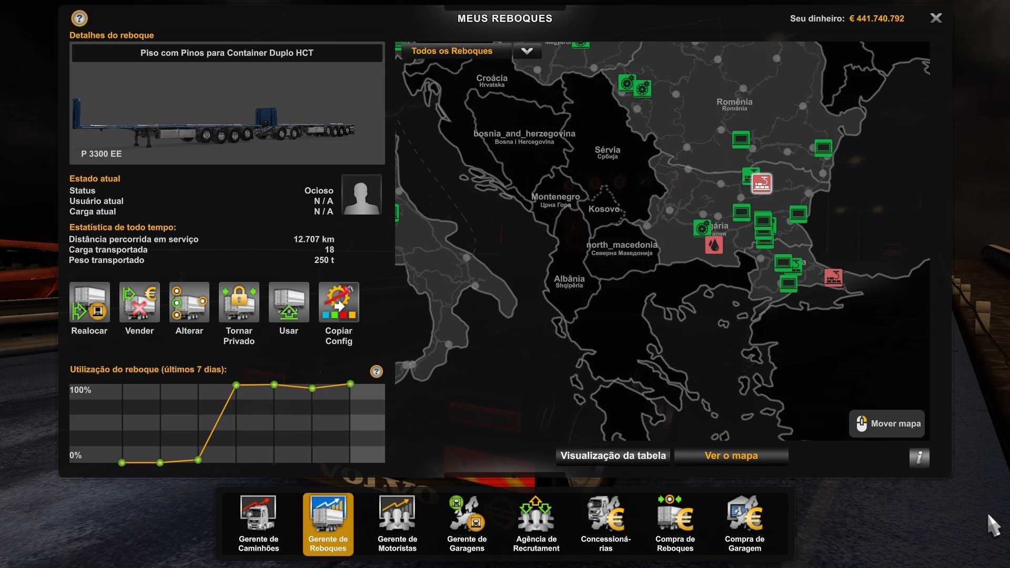Click the Copiar Config icon
1010x568 pixels.
tap(339, 302)
